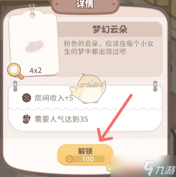Click the cookie coin icon beside 100
The image size is (176, 177).
click(x=69, y=159)
